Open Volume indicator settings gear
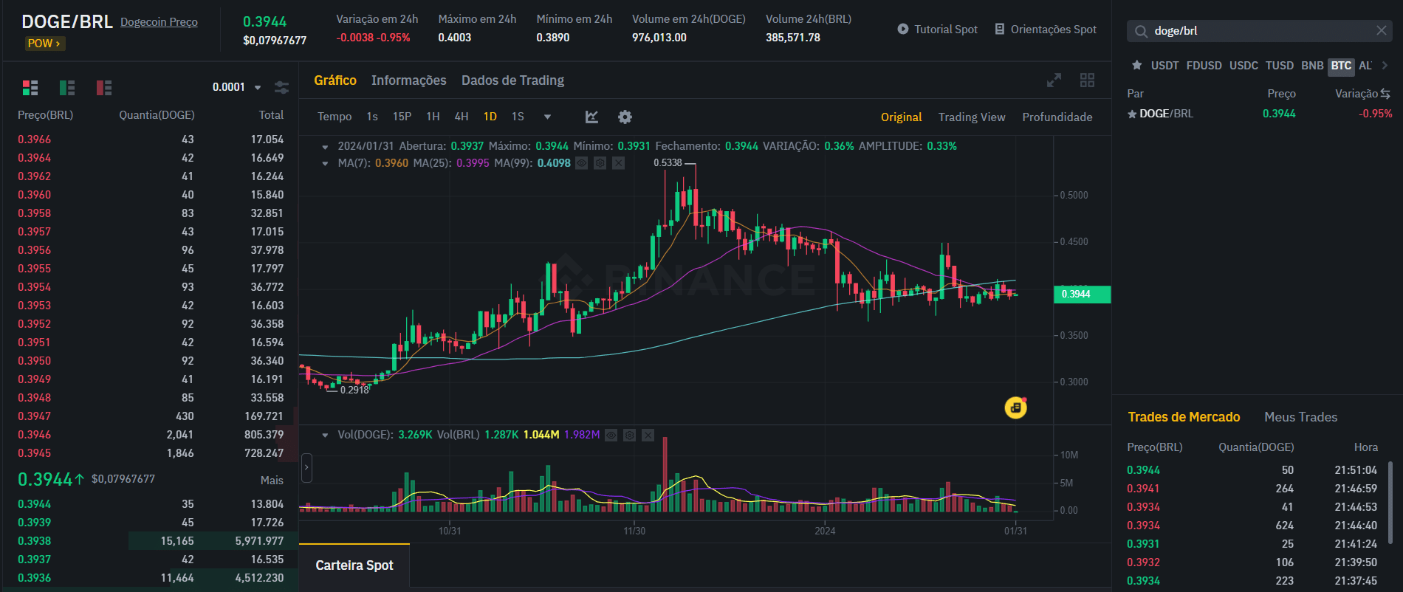The image size is (1403, 592). tap(629, 436)
